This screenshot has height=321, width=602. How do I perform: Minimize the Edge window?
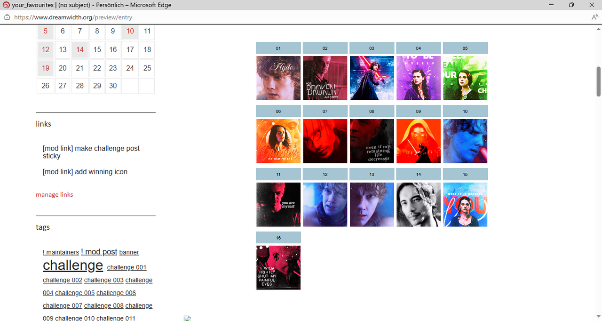click(x=551, y=5)
